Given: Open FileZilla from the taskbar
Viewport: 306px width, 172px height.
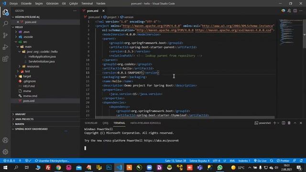Looking at the screenshot, I should pyautogui.click(x=48, y=168).
